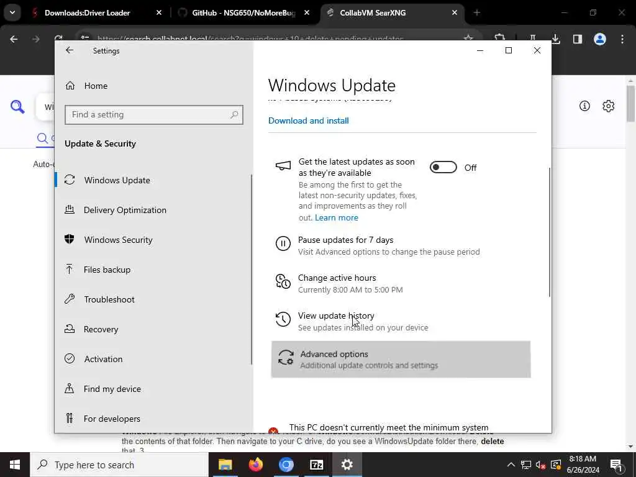The width and height of the screenshot is (636, 477).
Task: Click the pause circle icon
Action: (x=283, y=243)
